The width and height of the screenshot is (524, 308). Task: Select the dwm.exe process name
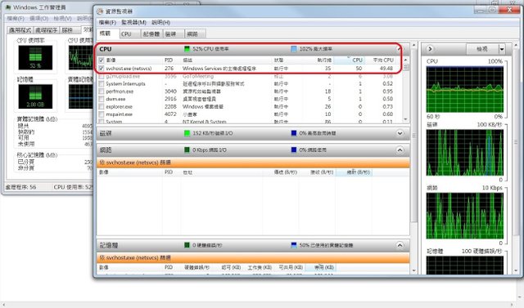pos(115,99)
